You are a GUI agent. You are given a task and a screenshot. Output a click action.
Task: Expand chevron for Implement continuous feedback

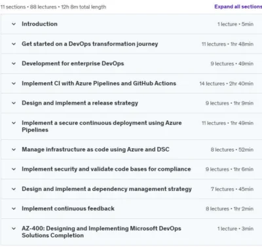pyautogui.click(x=14, y=208)
